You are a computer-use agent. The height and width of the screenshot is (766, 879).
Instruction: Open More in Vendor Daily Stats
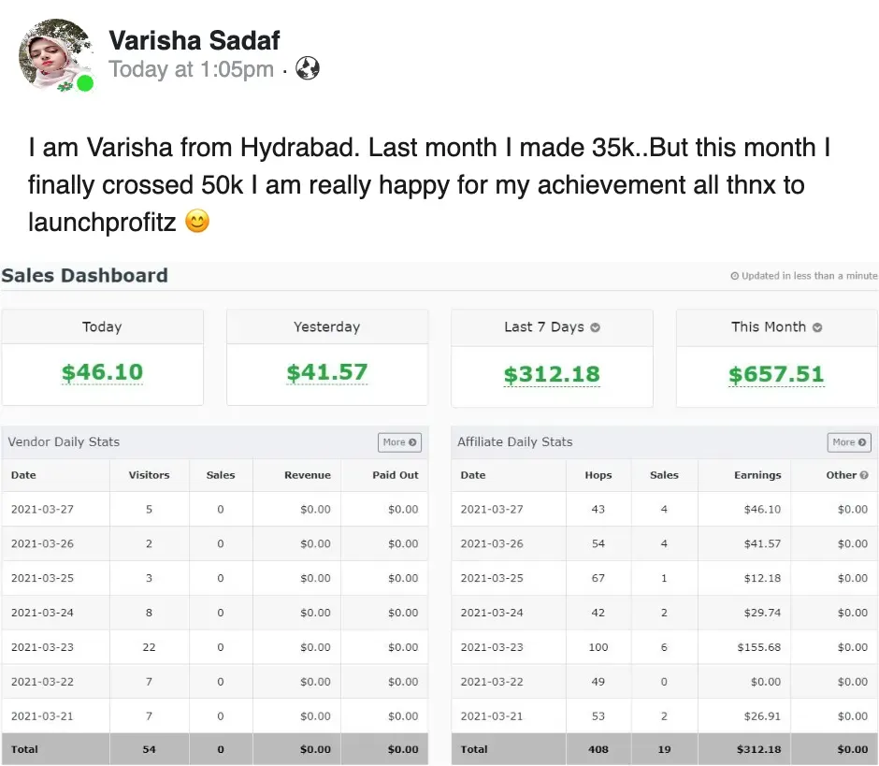pyautogui.click(x=399, y=442)
